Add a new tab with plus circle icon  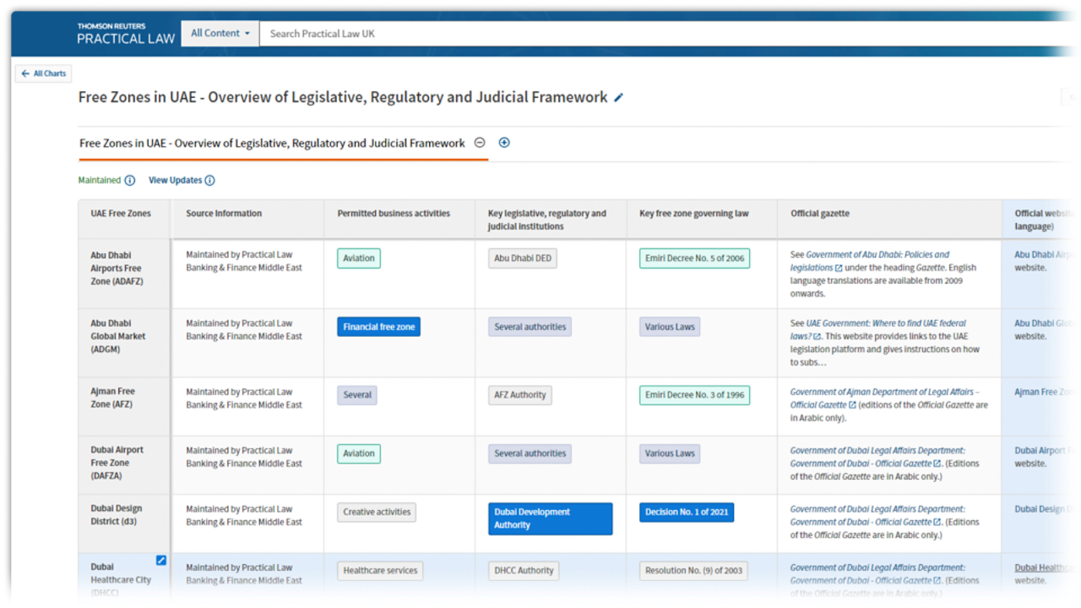point(504,143)
